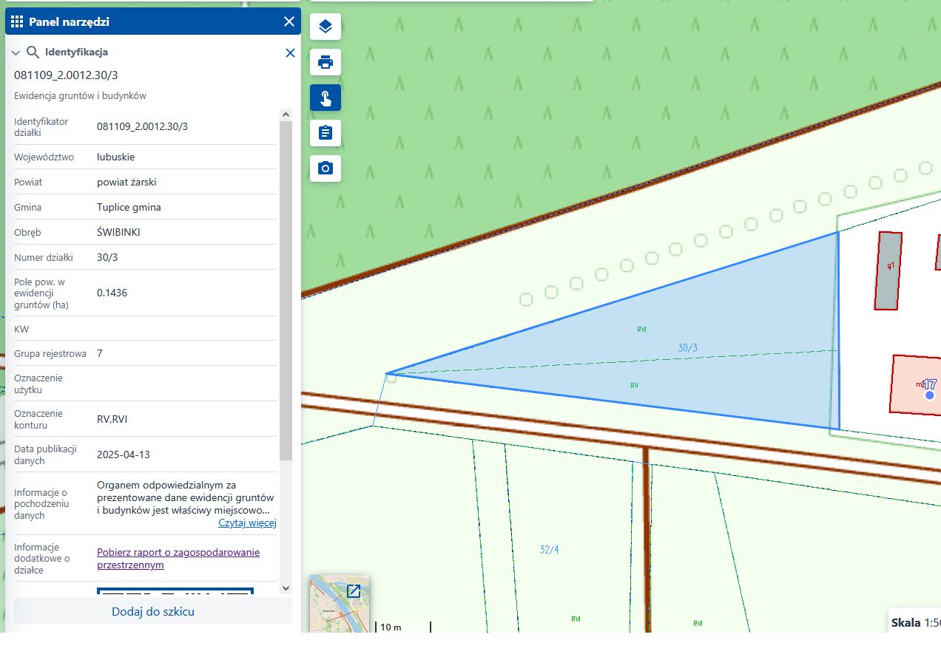Open the clipboard report tool

325,133
